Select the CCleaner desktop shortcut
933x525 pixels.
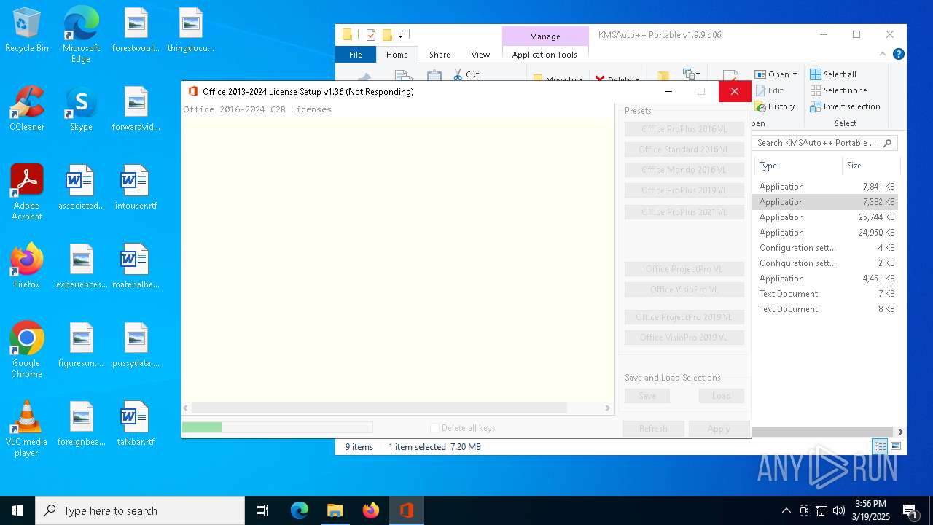(x=27, y=109)
